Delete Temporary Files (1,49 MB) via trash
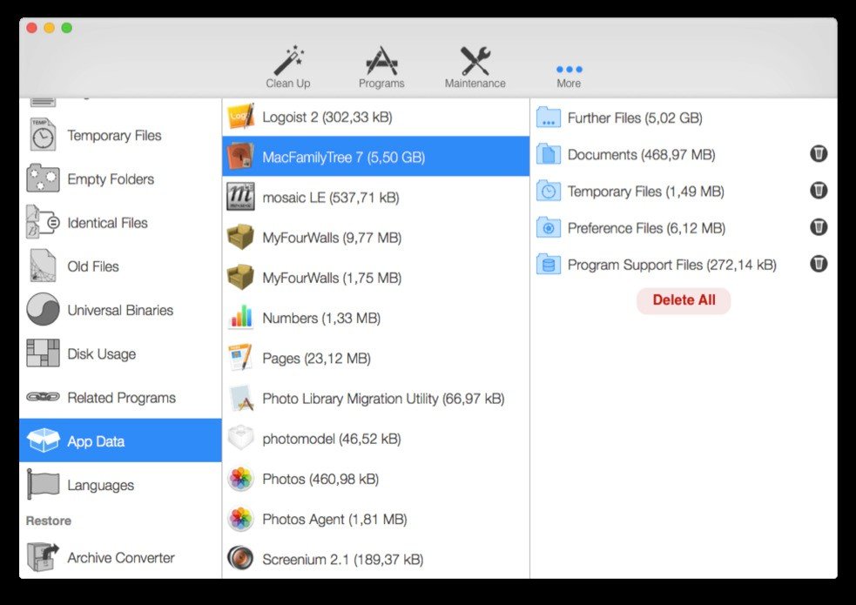The image size is (856, 605). click(819, 191)
